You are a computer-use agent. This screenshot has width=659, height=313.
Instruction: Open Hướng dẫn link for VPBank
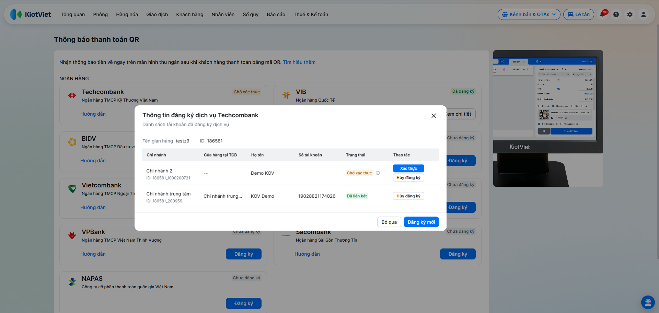[x=93, y=254]
